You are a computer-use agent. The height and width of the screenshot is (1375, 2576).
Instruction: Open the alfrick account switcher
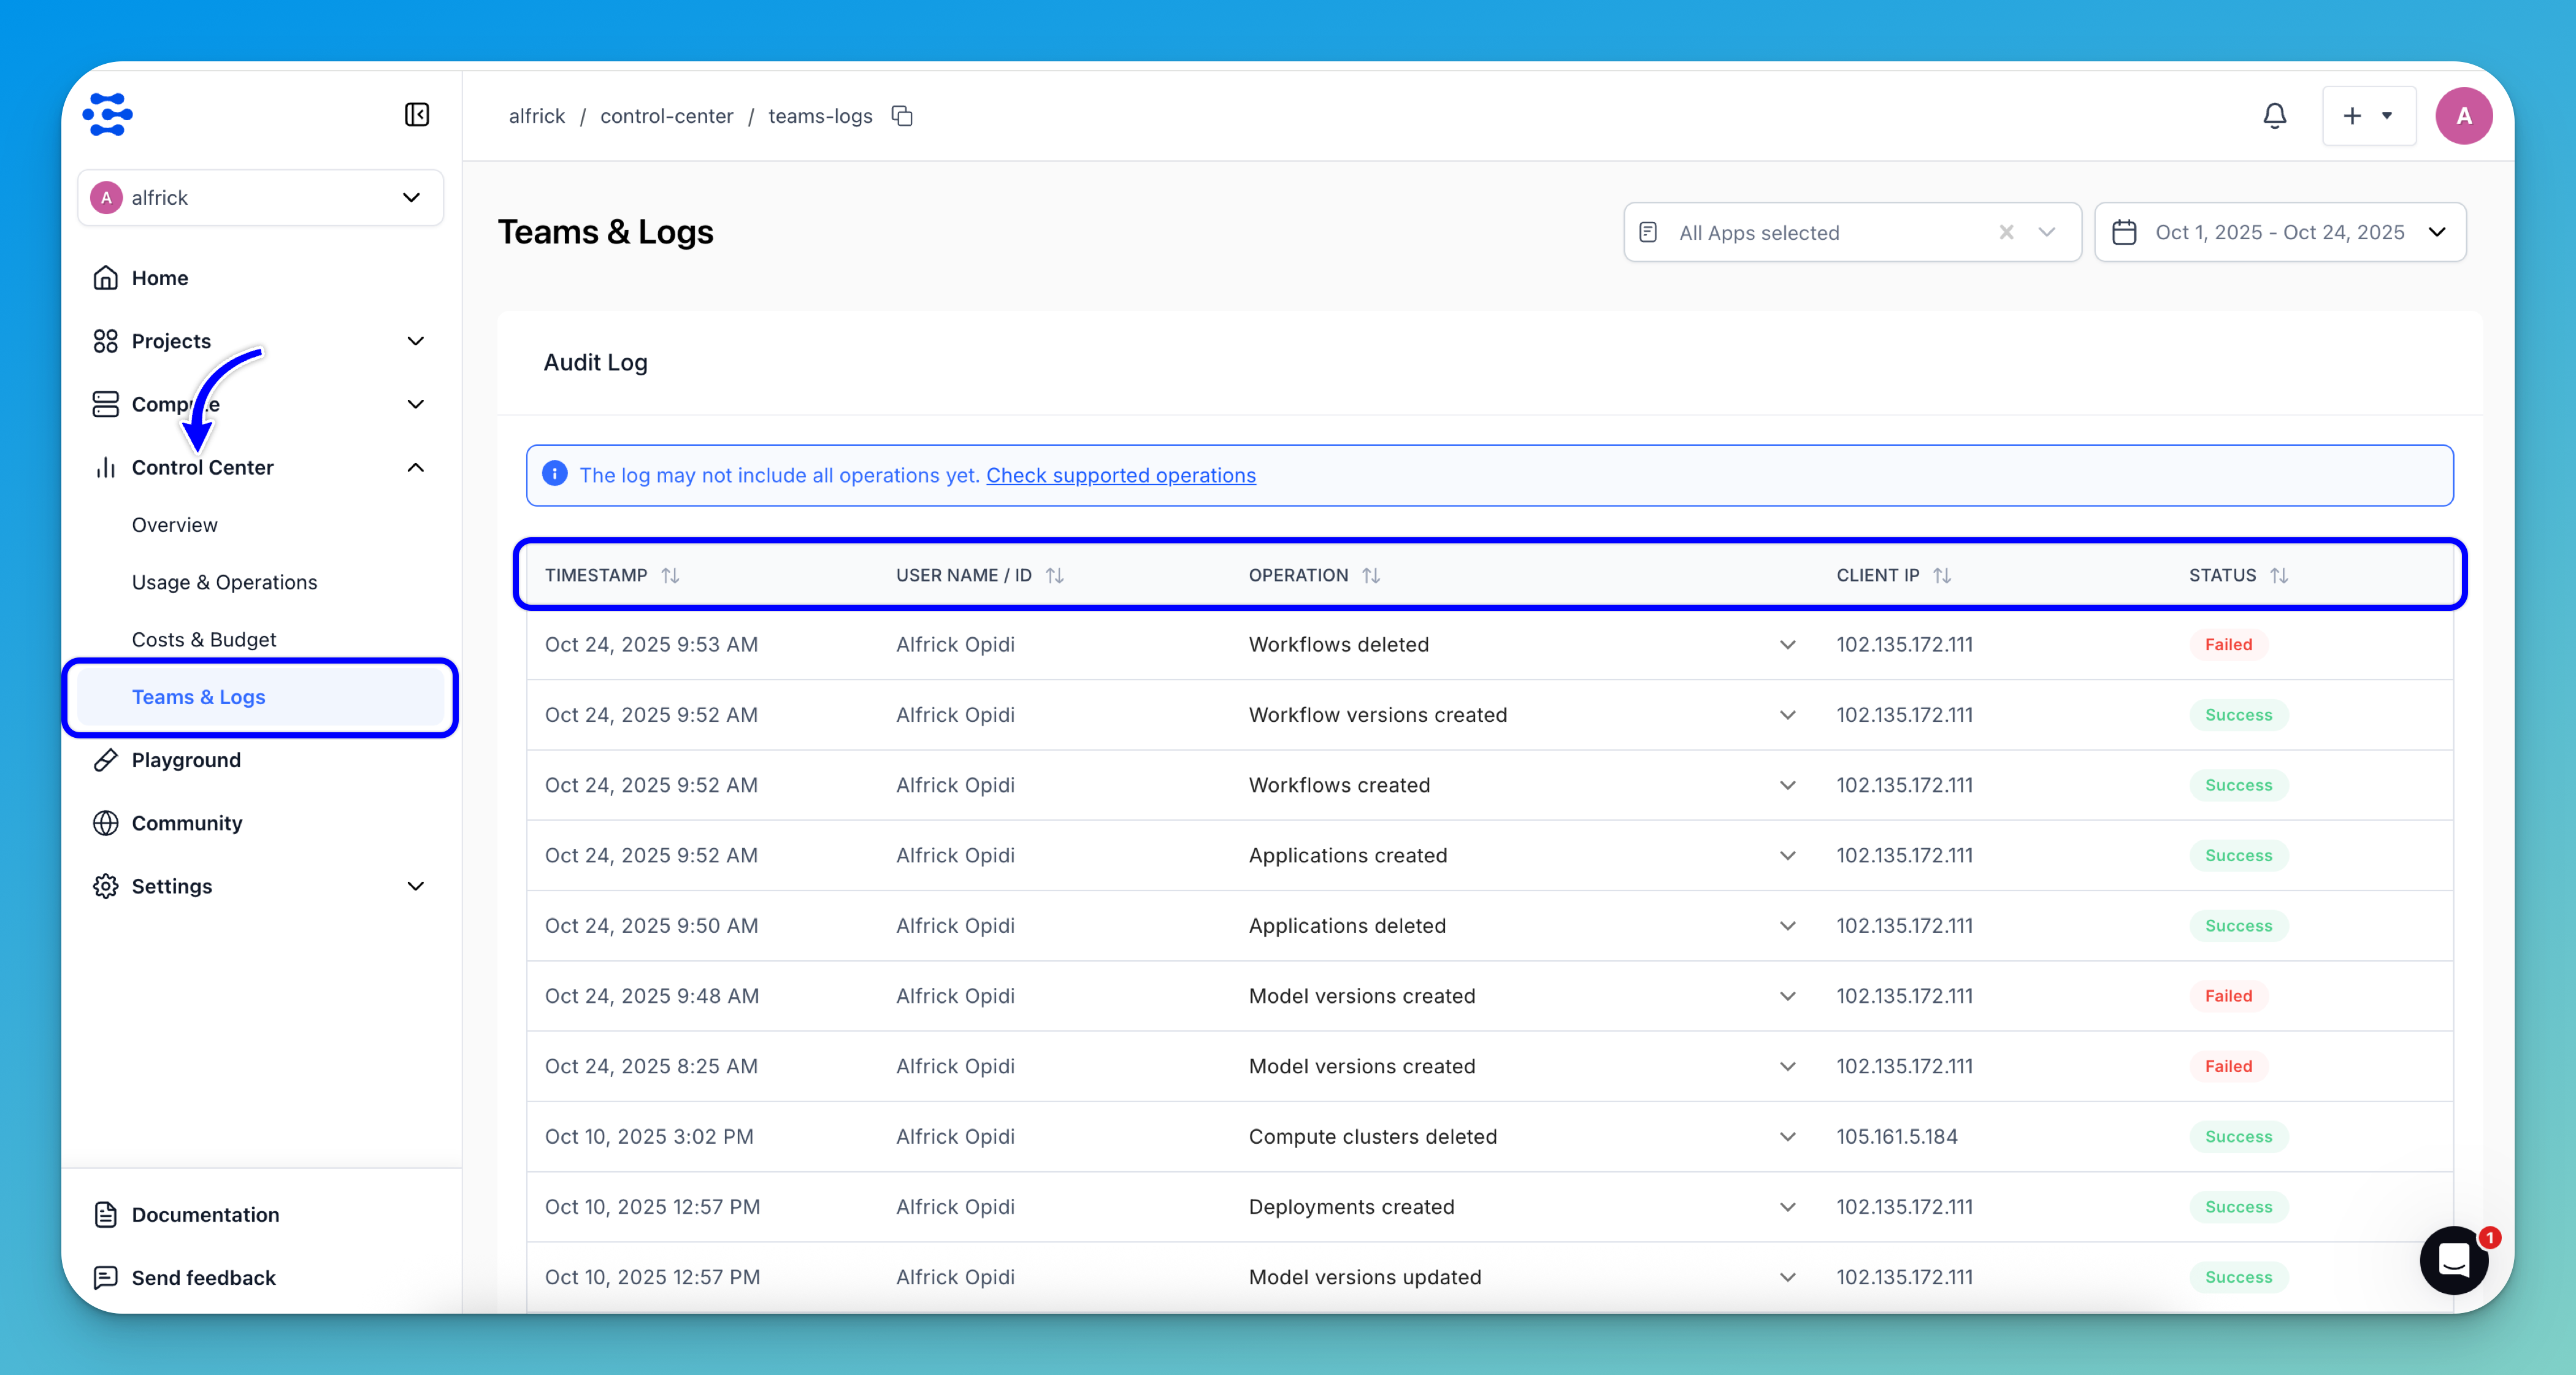[x=260, y=197]
